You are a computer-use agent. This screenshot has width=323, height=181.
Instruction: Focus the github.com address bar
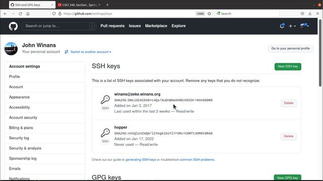124,14
